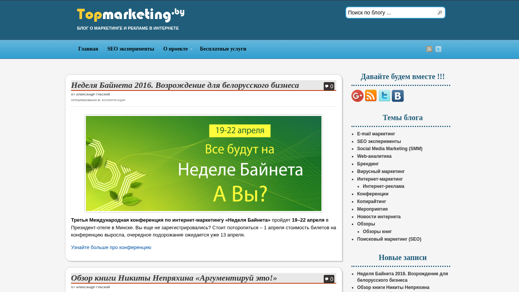Viewport: 519px width, 292px height.
Task: Click the search magnifier icon
Action: pyautogui.click(x=440, y=13)
